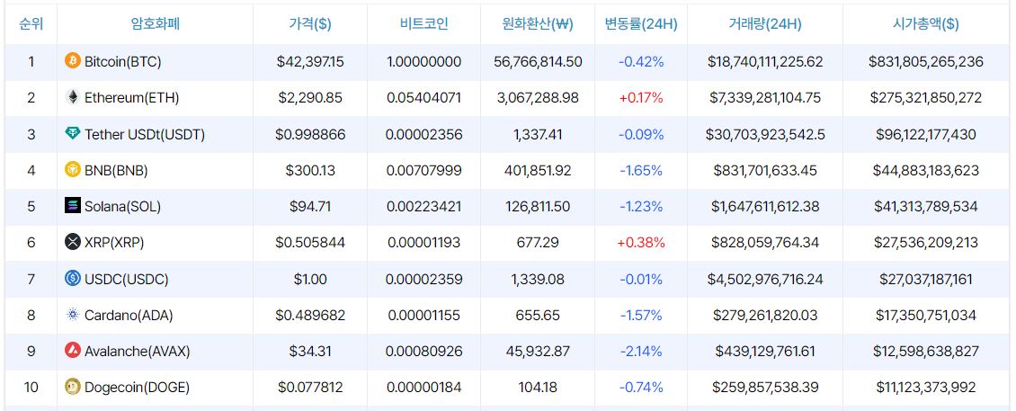Click Ethereum's +0.17% change value

[641, 98]
